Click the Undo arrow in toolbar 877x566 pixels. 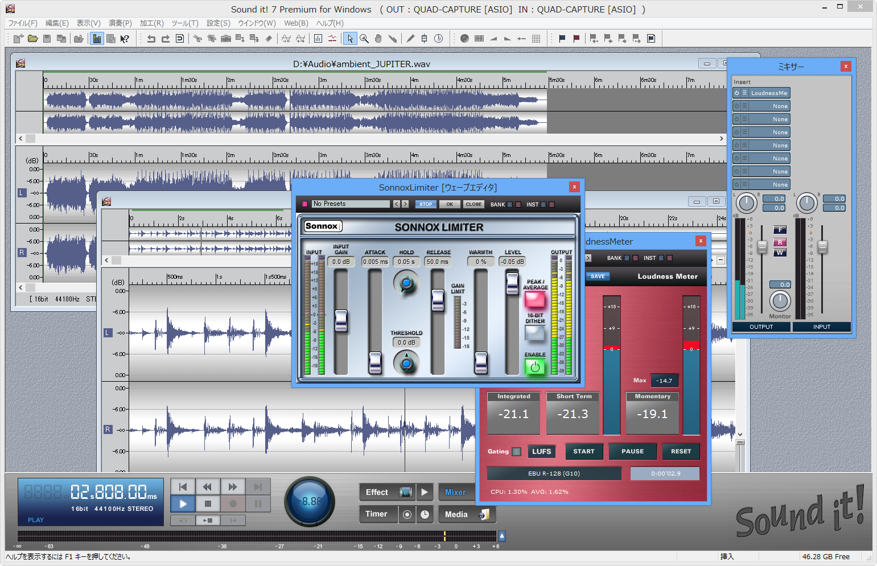click(151, 39)
